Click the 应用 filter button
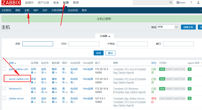This screenshot has height=110, width=202. tap(99, 53)
